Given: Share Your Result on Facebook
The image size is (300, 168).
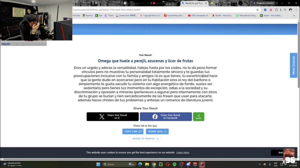Looking at the screenshot, I should (166, 117).
